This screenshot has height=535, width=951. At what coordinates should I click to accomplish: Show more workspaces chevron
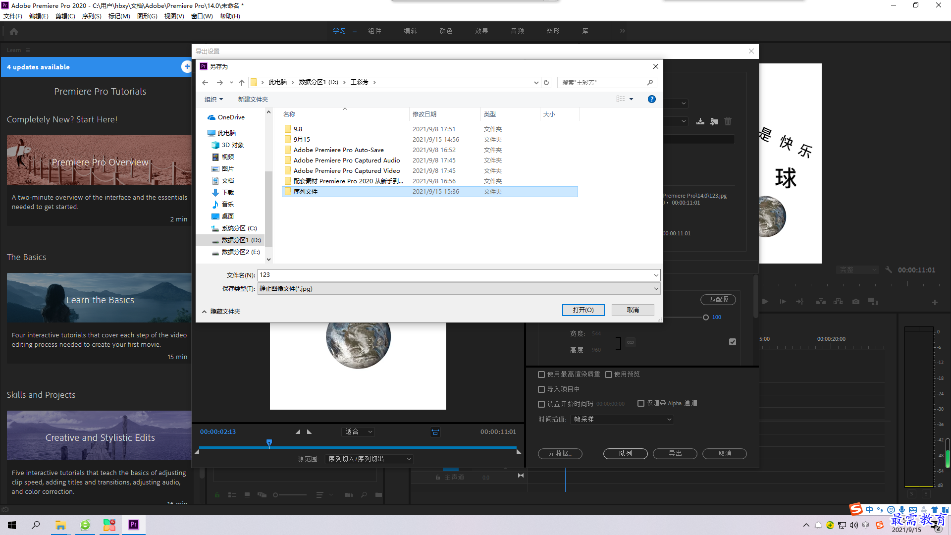(x=623, y=31)
